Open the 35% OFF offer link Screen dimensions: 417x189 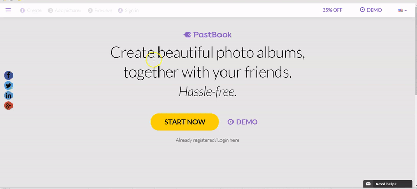[333, 10]
